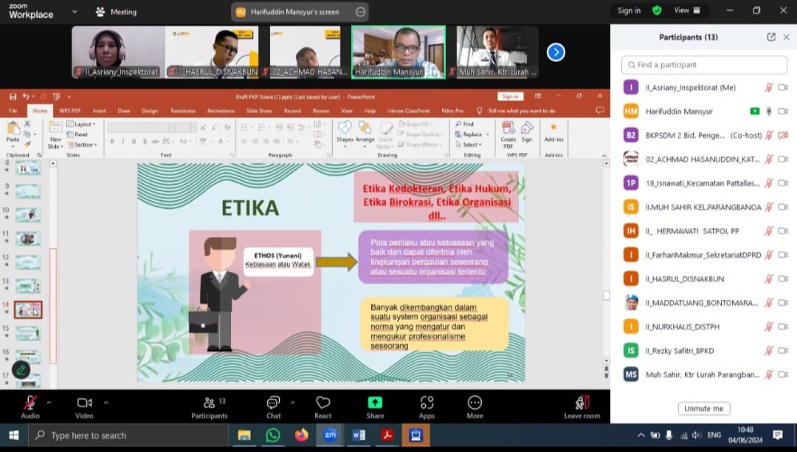Image resolution: width=797 pixels, height=452 pixels.
Task: Open the Chat panel
Action: click(x=274, y=407)
